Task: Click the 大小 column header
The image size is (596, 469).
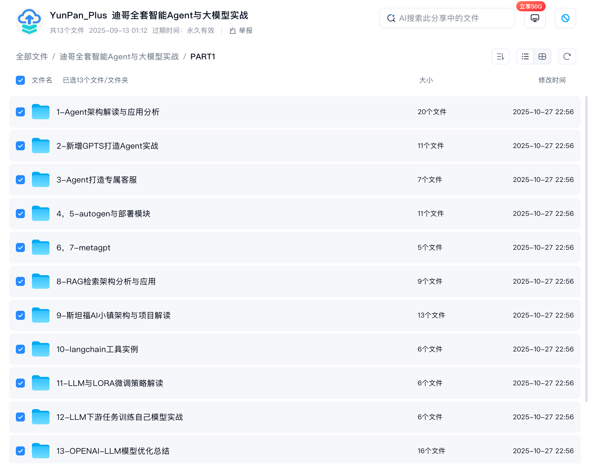Action: (x=426, y=80)
